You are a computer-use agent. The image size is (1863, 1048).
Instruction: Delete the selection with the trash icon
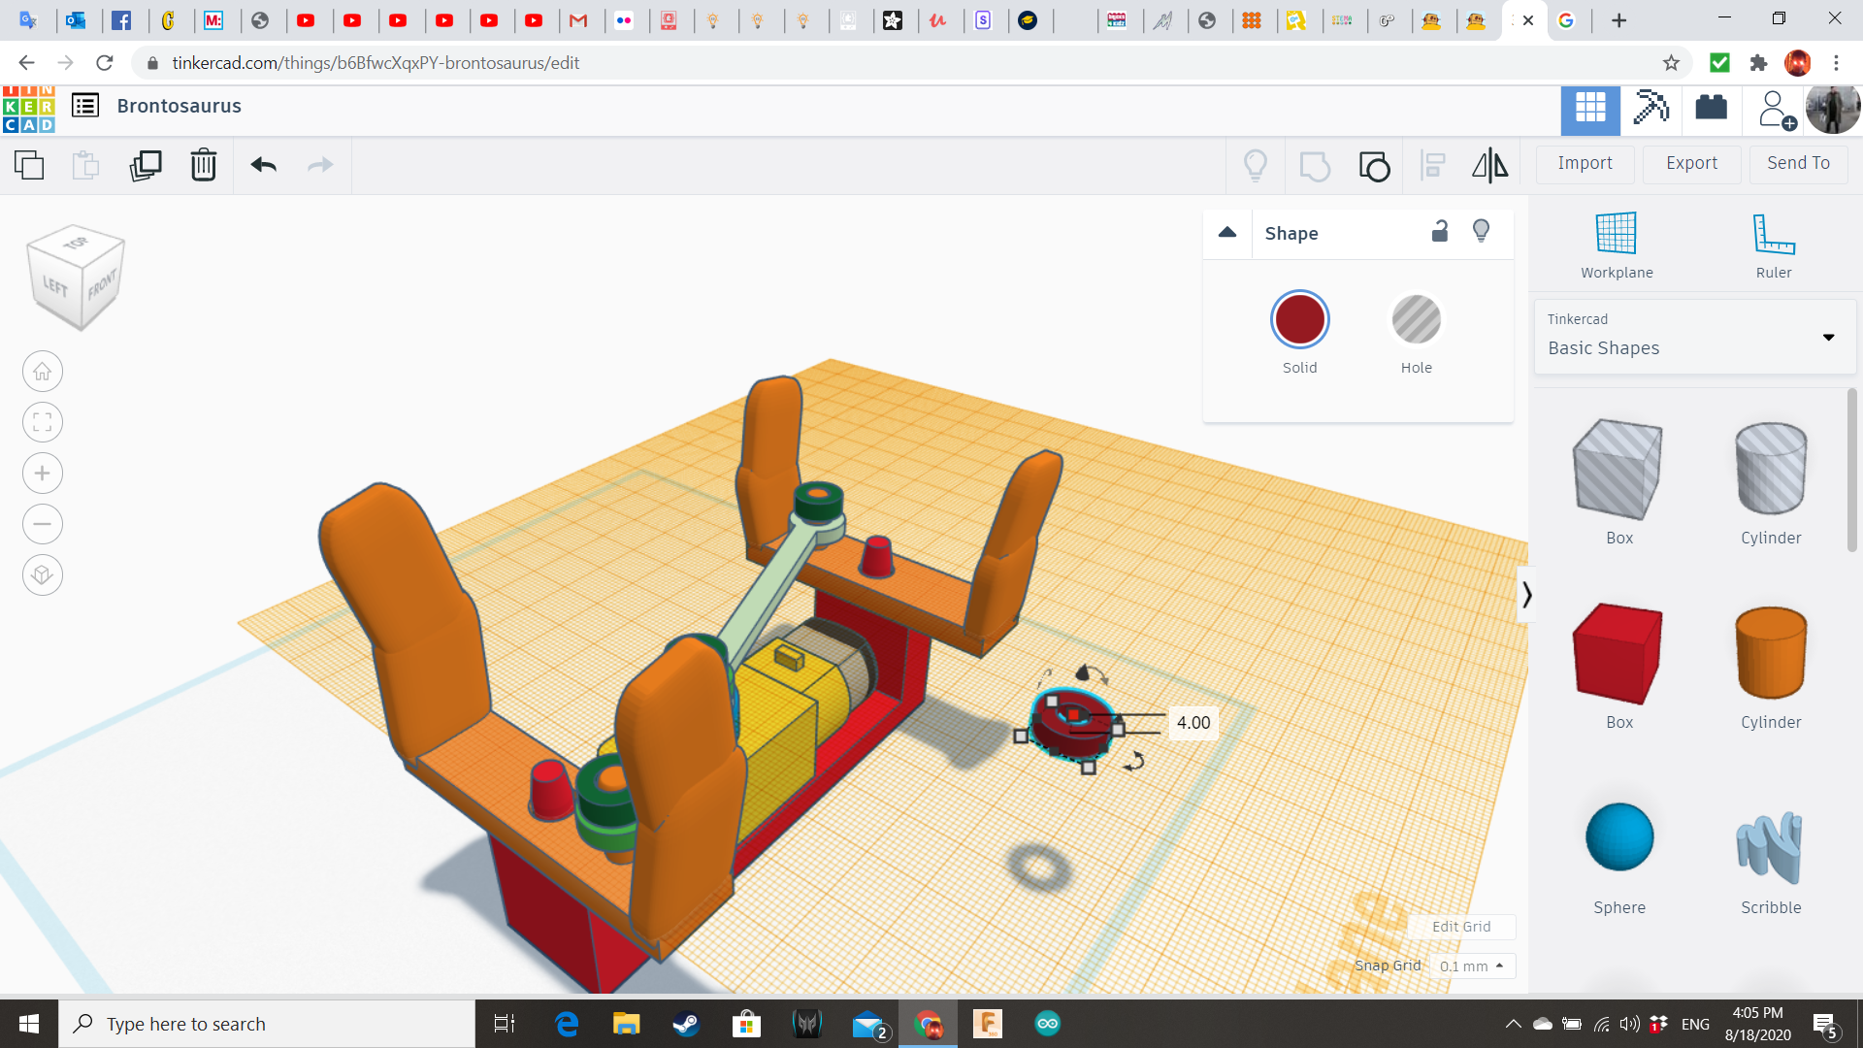204,166
